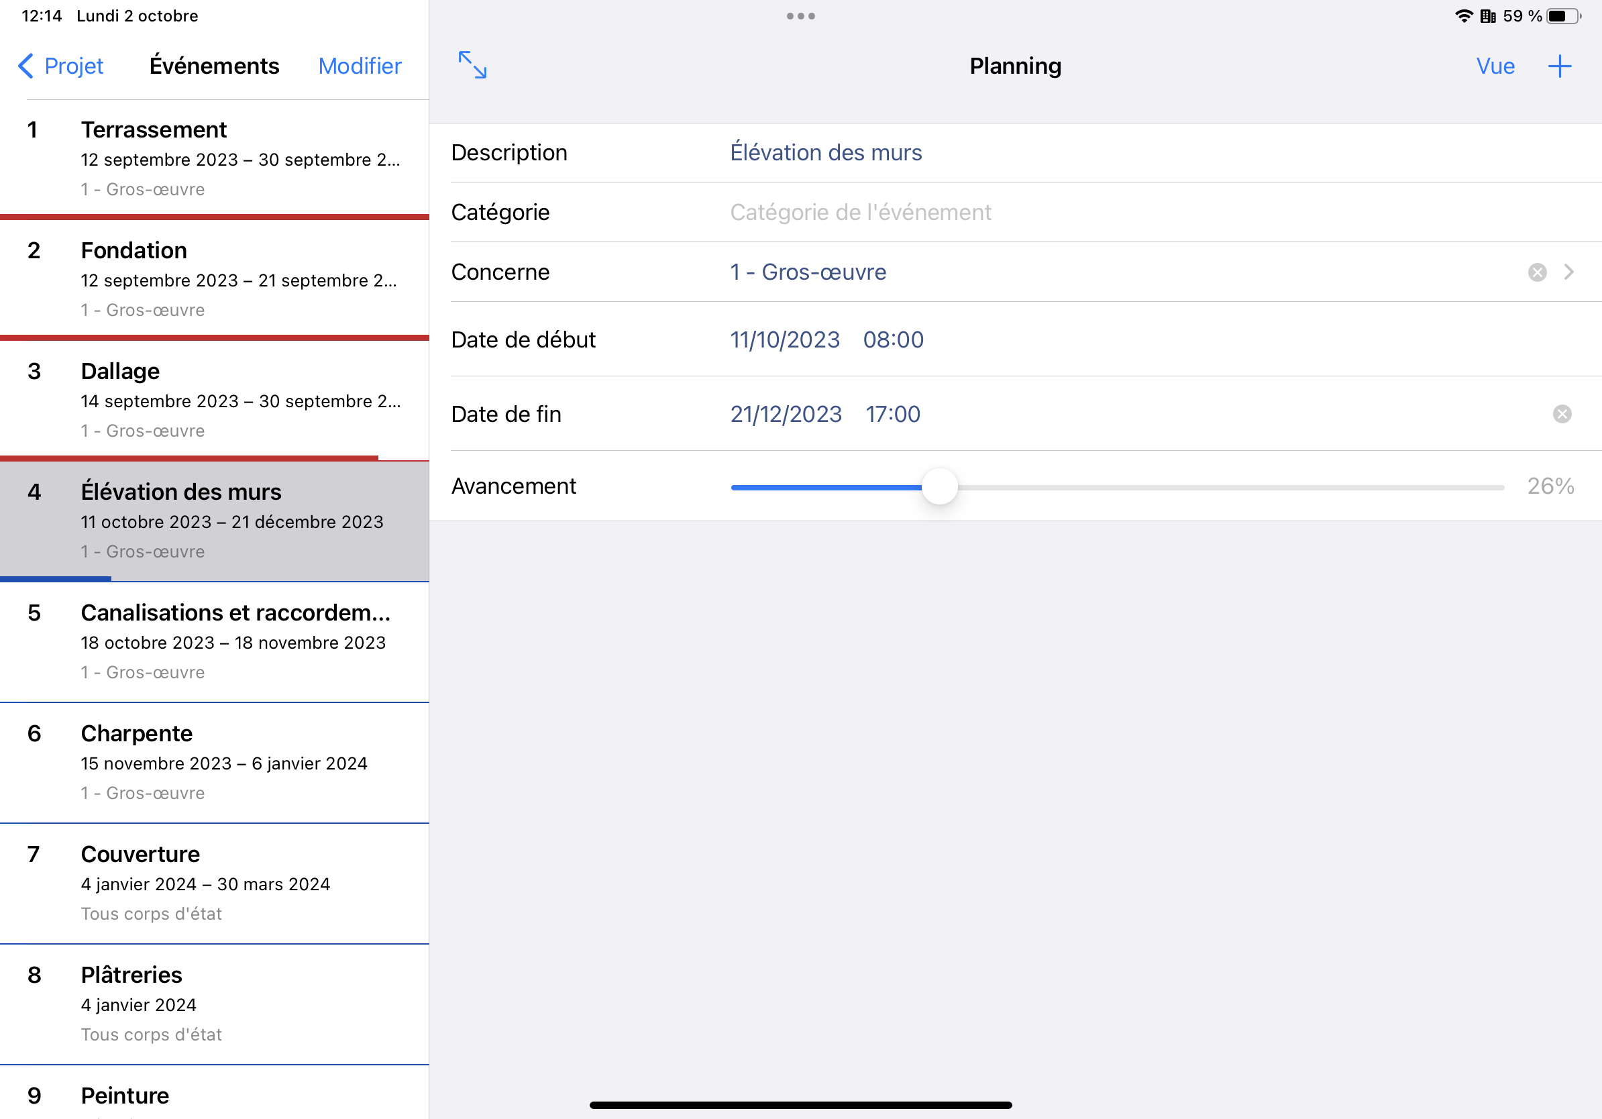Open the Vue menu
Image resolution: width=1602 pixels, height=1119 pixels.
tap(1495, 66)
